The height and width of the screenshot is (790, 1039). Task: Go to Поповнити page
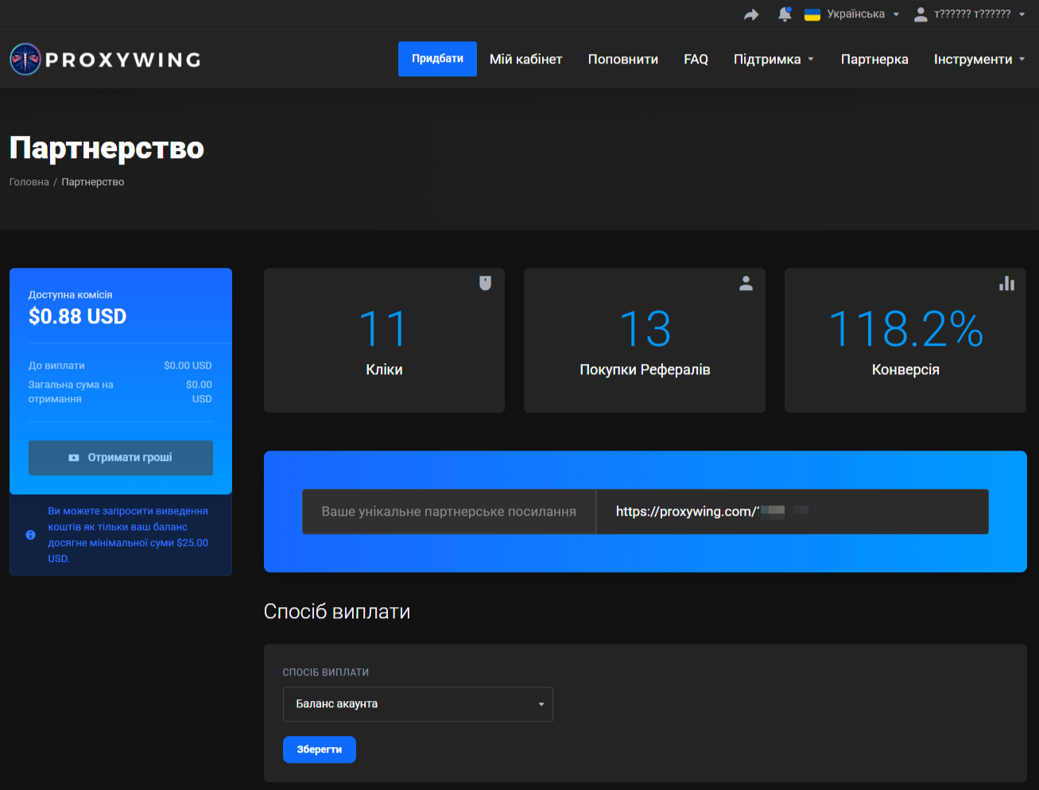[x=623, y=60]
